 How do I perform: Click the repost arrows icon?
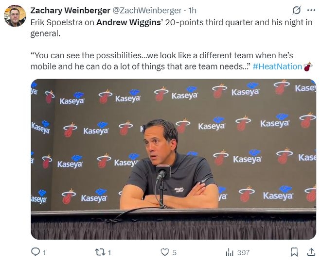pos(101,252)
